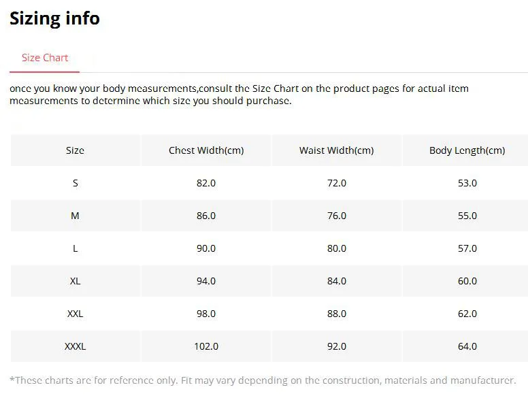Screen dimensions: 528x415
Task: Select the XXXL size row label
Action: point(75,346)
